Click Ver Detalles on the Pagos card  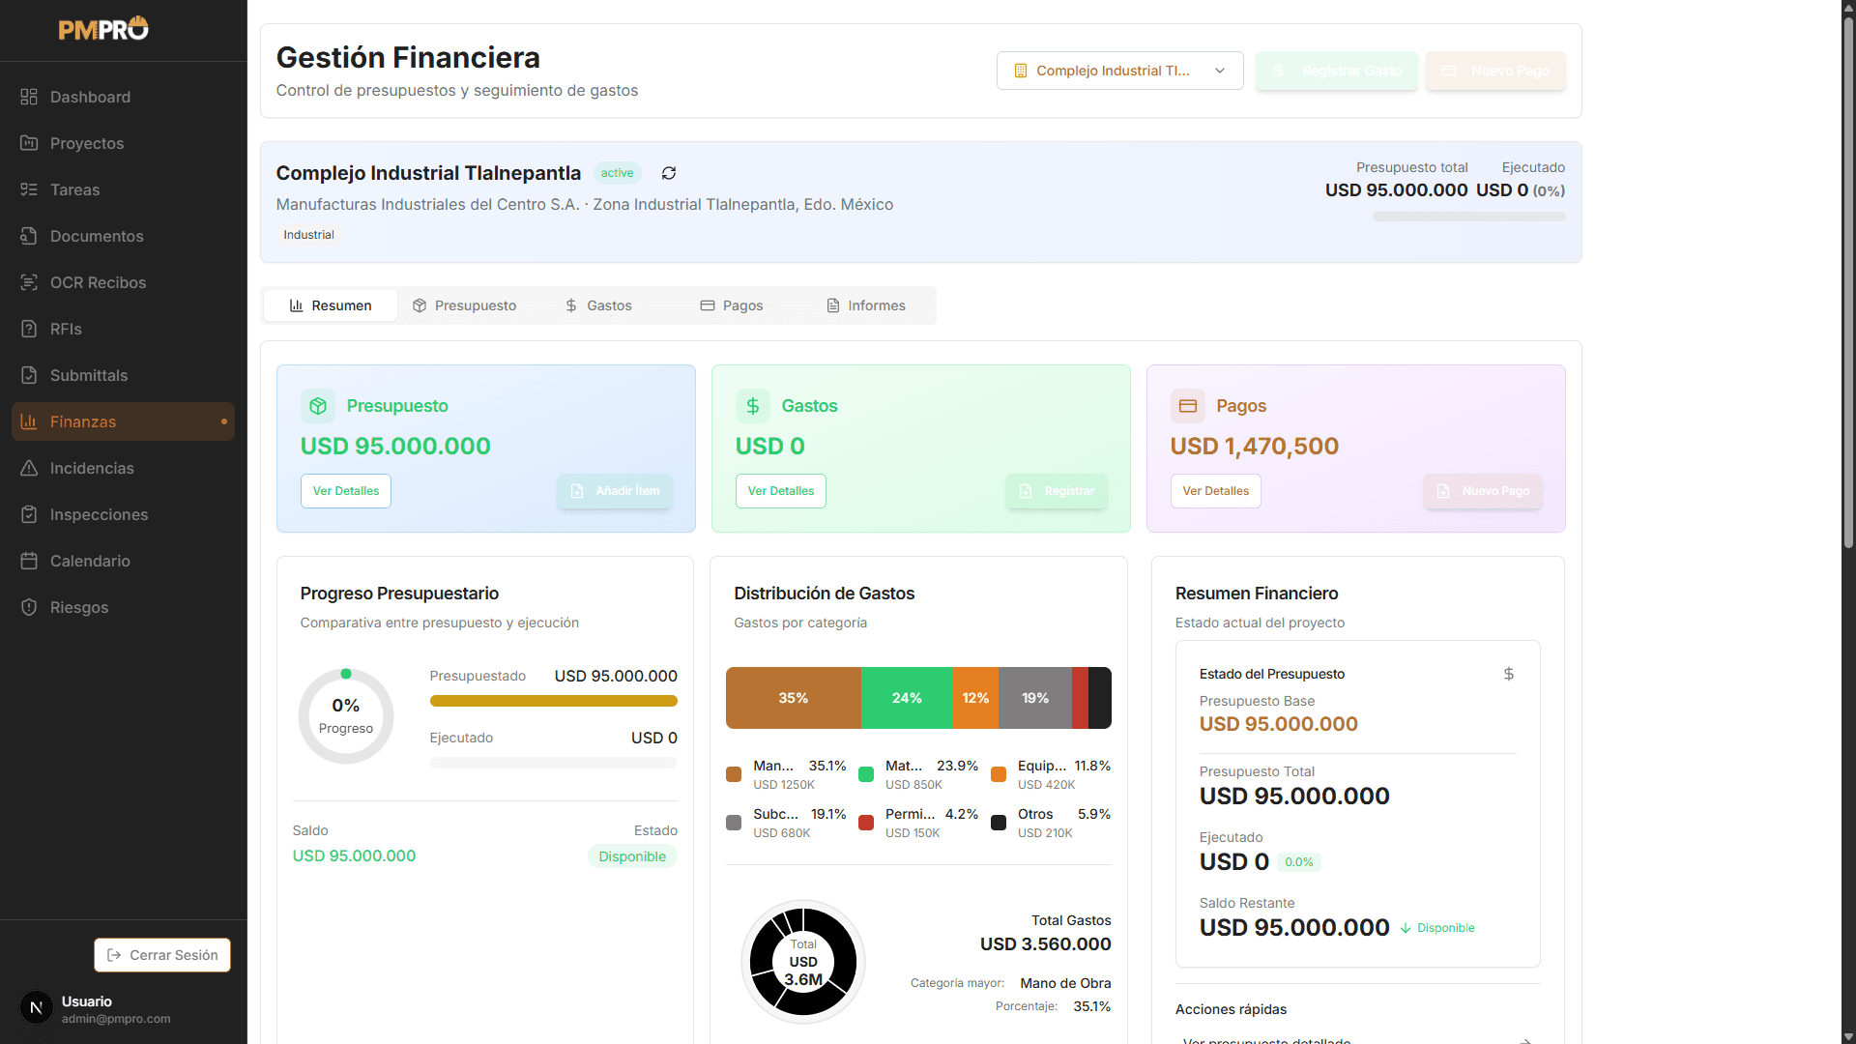pos(1215,491)
